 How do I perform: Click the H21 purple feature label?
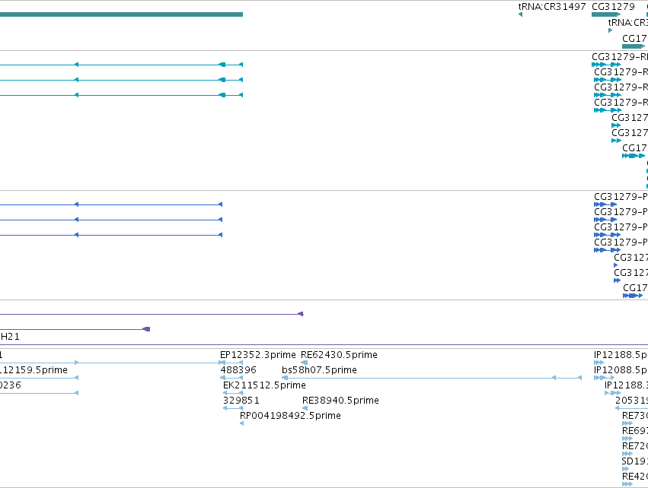(10, 337)
